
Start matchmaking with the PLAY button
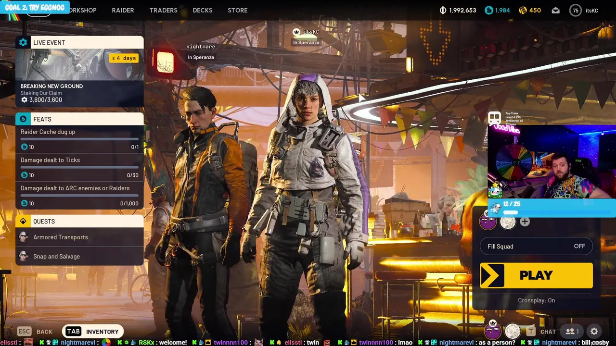tap(536, 275)
